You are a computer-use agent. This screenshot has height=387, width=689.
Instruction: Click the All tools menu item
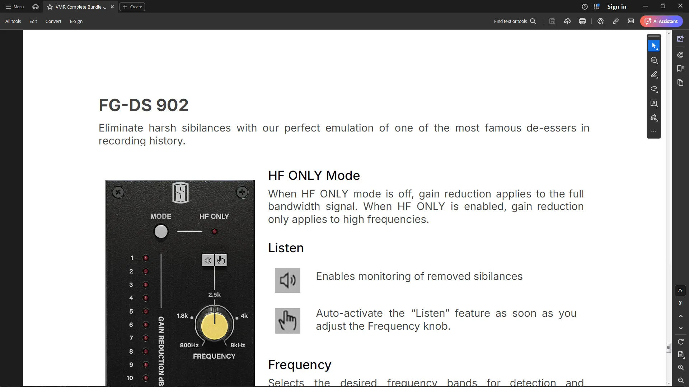point(13,21)
